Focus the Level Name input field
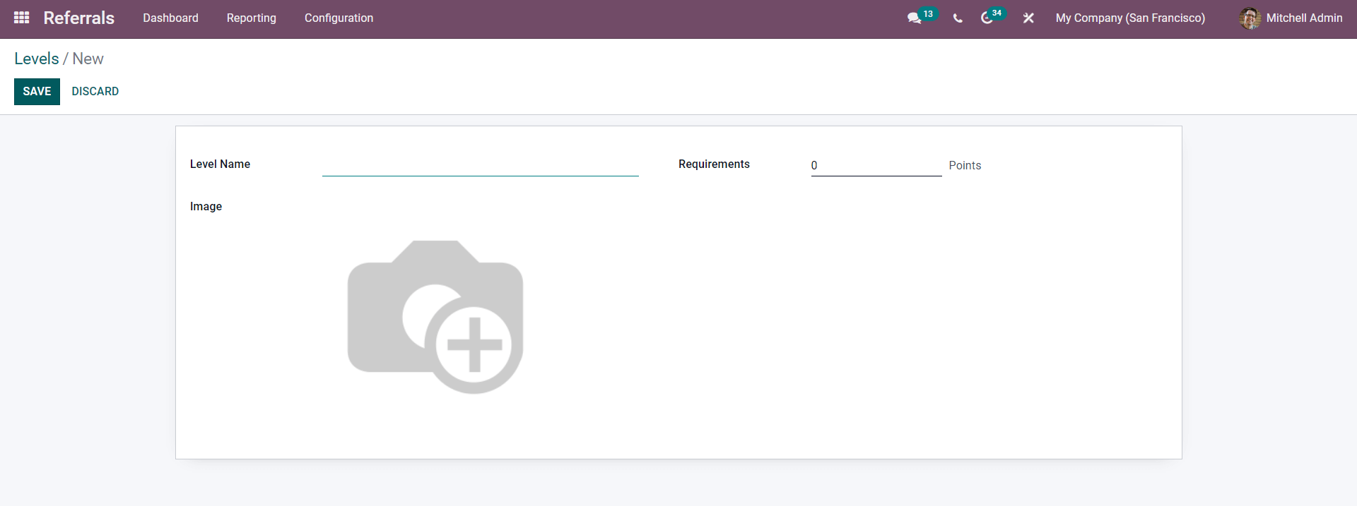The width and height of the screenshot is (1357, 506). coord(481,165)
